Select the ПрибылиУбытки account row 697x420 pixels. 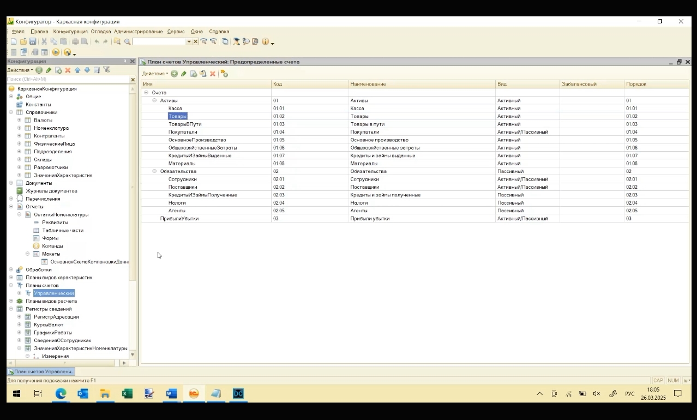179,219
